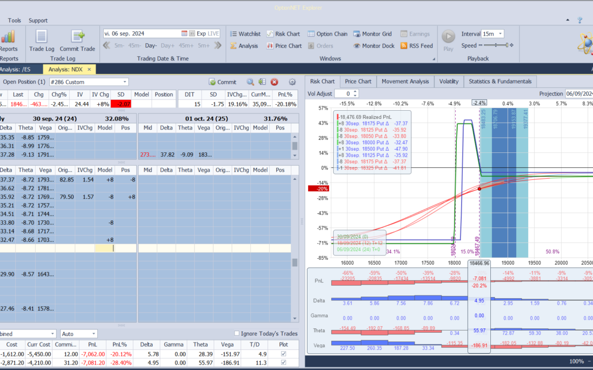Uncheck the Plot checkbox in first row
Image resolution: width=593 pixels, height=370 pixels.
pyautogui.click(x=283, y=354)
